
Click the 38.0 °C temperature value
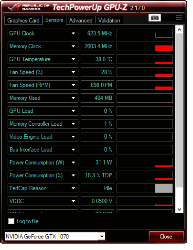click(97, 59)
